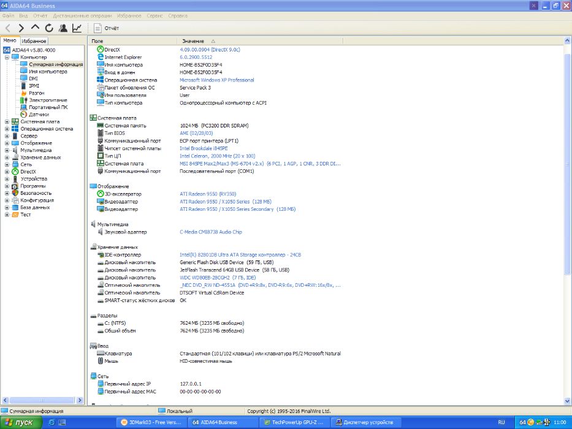Sort by Значение column header

260,41
